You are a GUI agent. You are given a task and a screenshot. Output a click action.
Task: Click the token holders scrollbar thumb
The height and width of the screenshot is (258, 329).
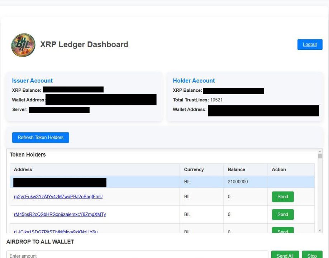320,156
